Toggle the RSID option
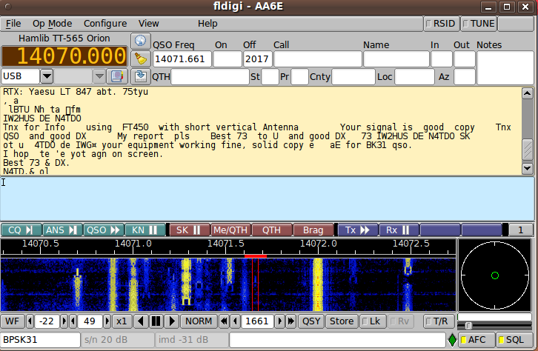This screenshot has height=351, width=538. point(441,24)
